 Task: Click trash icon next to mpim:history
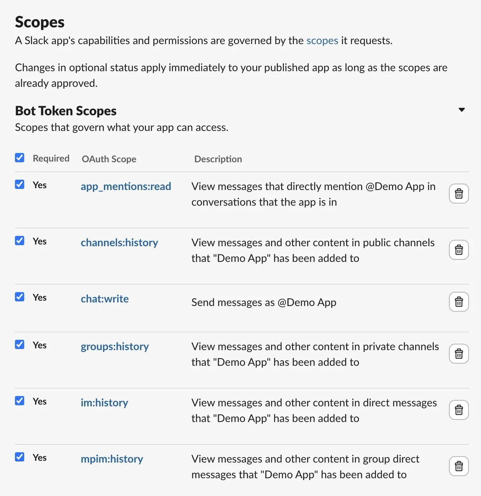click(x=459, y=466)
